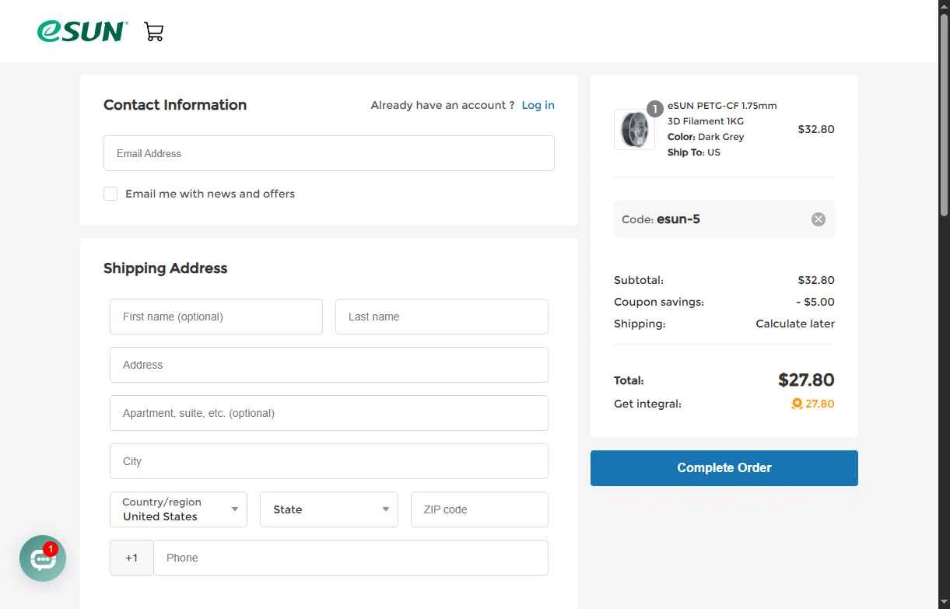Click the eSUN logo
Viewport: 950px width, 609px height.
[x=82, y=31]
